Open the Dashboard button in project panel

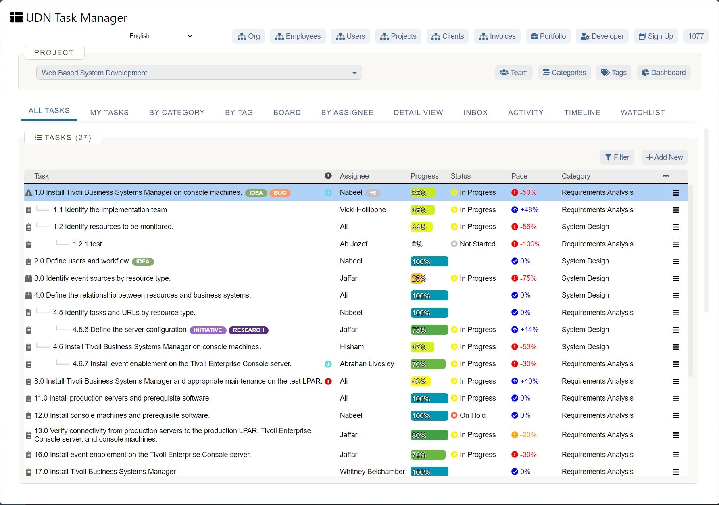[663, 73]
